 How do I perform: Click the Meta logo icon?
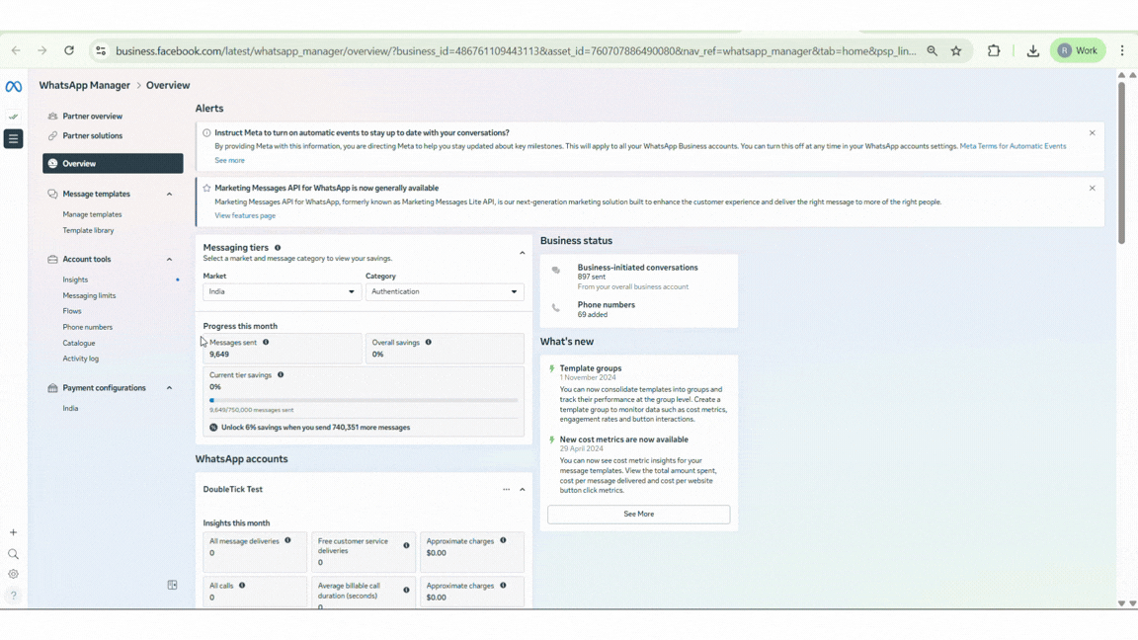click(x=14, y=87)
